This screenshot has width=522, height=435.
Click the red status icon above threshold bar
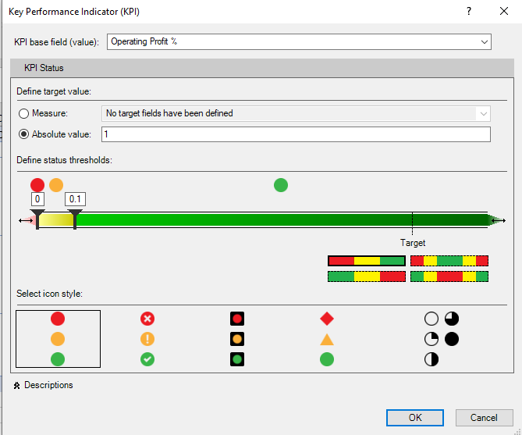(37, 185)
